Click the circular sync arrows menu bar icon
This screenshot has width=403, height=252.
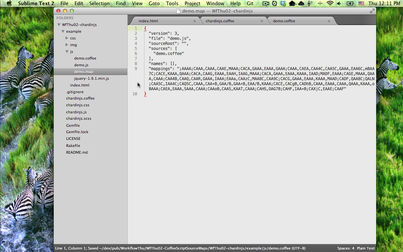pyautogui.click(x=275, y=4)
